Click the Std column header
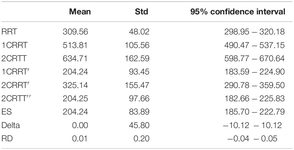294x150 pixels. click(141, 12)
